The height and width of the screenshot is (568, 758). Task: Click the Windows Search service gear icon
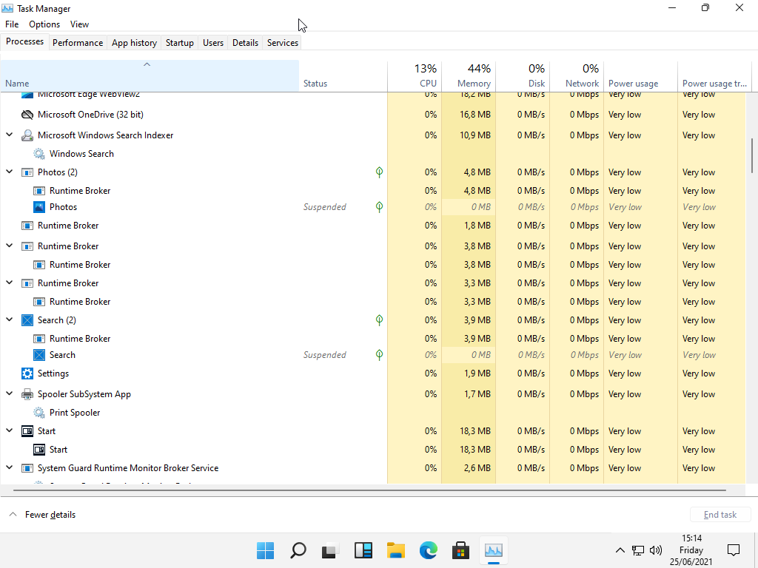(x=39, y=154)
